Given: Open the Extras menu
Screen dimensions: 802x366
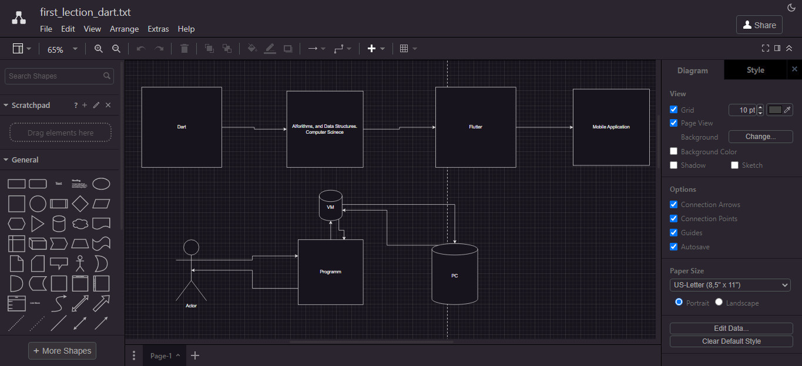Looking at the screenshot, I should click(x=158, y=29).
